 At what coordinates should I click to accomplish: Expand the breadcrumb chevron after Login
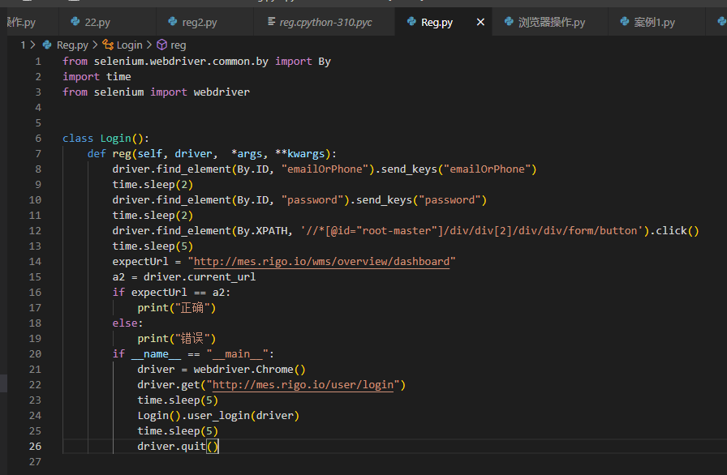click(x=149, y=45)
